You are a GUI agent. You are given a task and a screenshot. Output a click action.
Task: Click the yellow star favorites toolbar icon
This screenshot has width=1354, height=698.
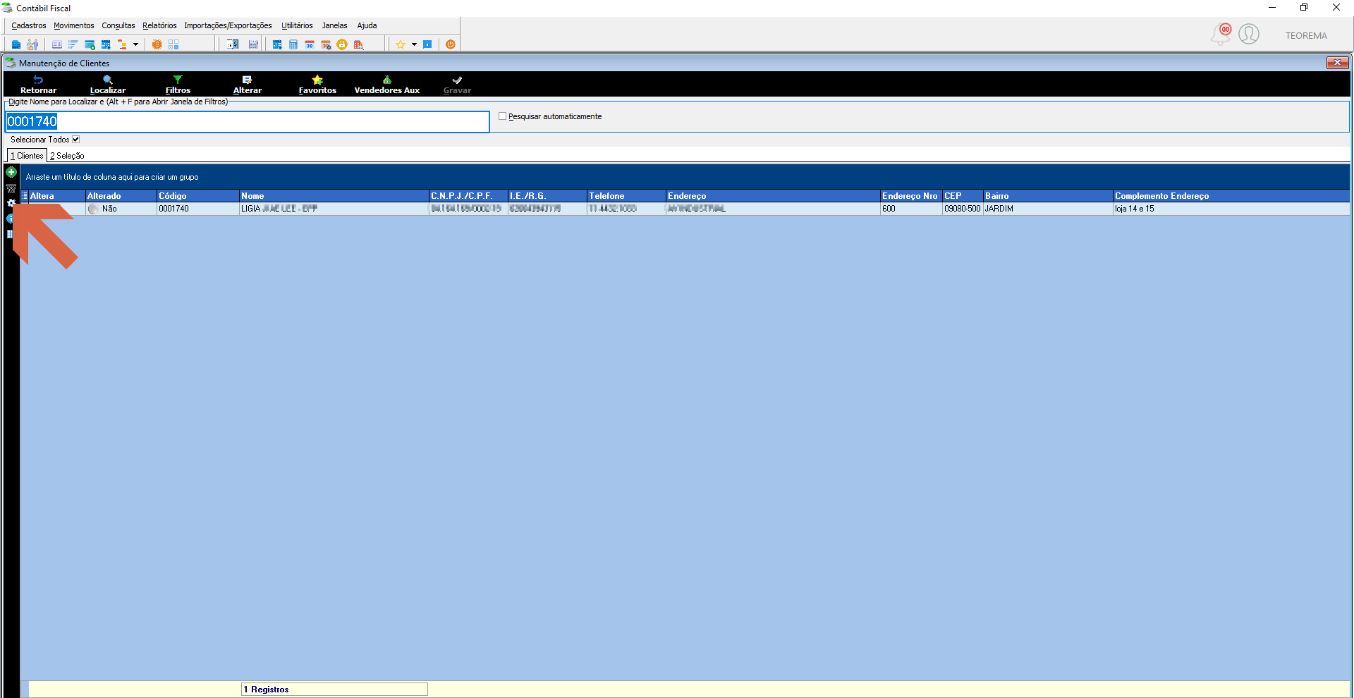point(401,44)
